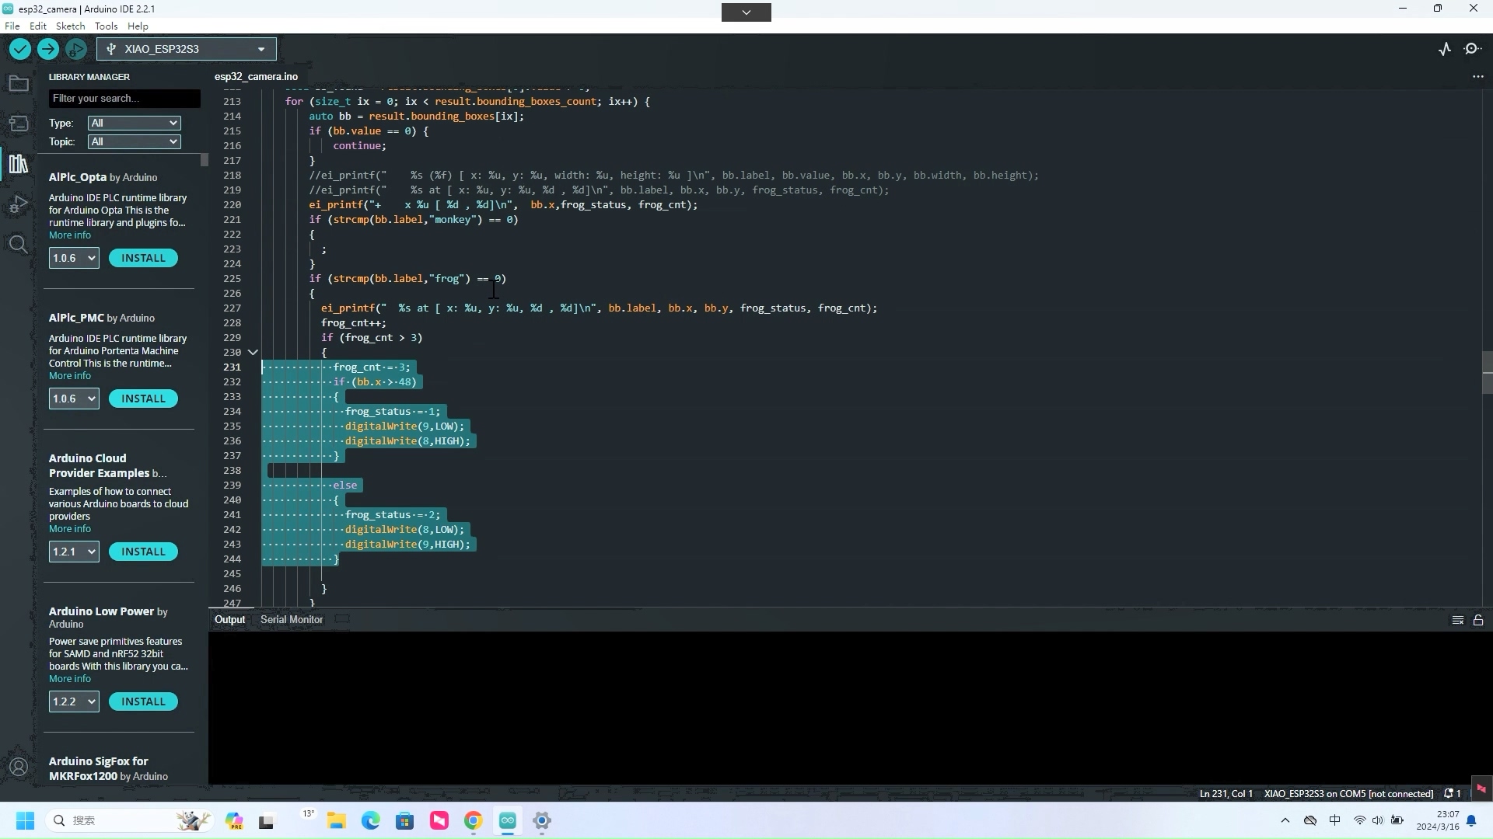Open Microsoft Edge from the taskbar
Viewport: 1493px width, 839px height.
pos(370,820)
